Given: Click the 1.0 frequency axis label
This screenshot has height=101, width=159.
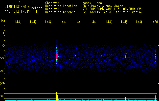Looking at the screenshot, I should click(2, 46).
